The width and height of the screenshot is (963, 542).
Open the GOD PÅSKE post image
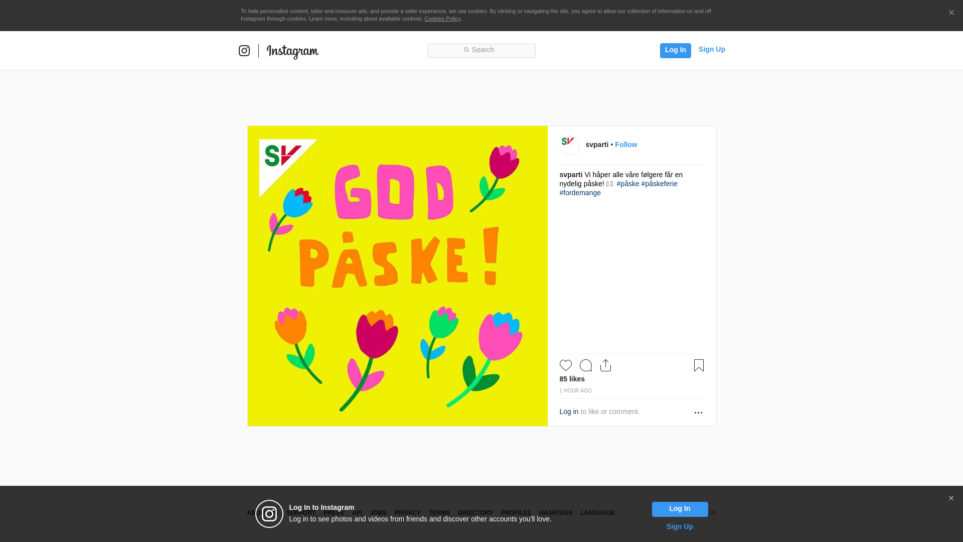[x=397, y=276]
